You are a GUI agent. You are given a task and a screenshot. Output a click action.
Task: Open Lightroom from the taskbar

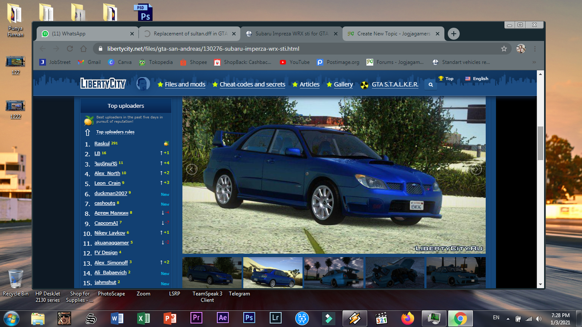coord(276,318)
